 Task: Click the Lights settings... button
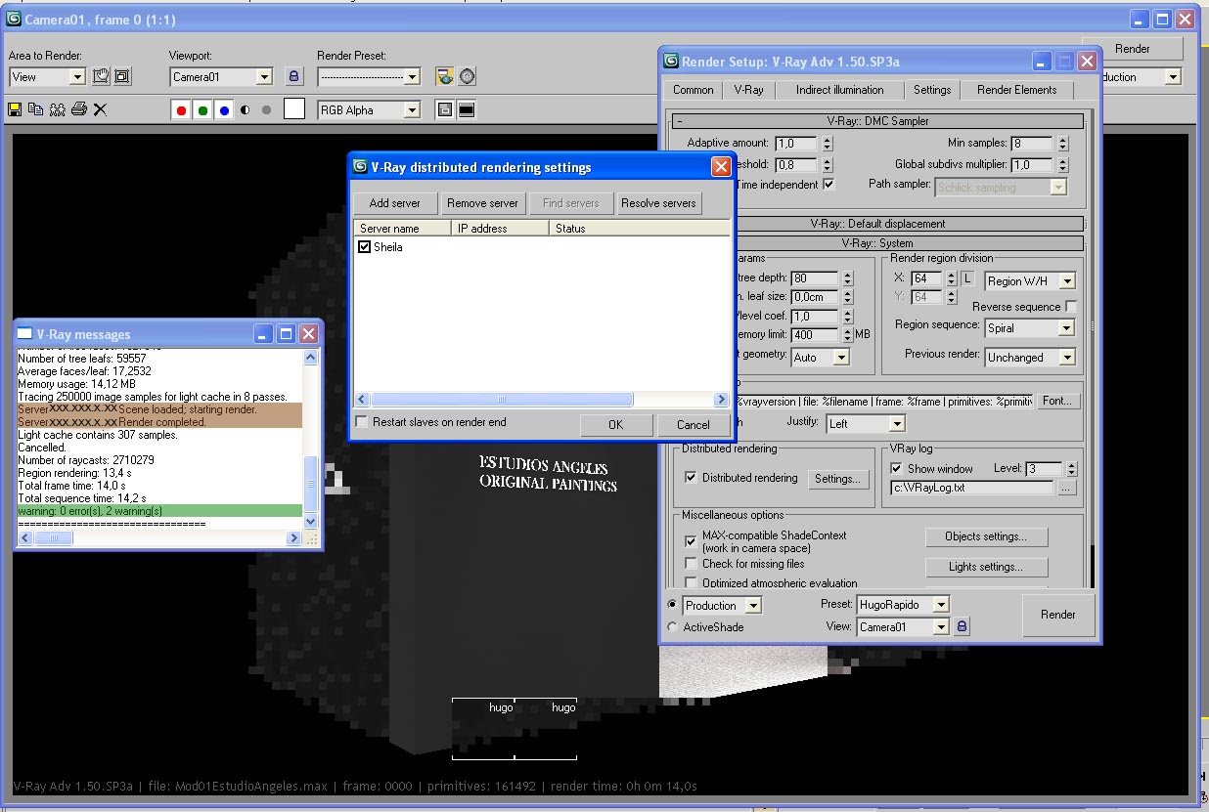[x=986, y=567]
